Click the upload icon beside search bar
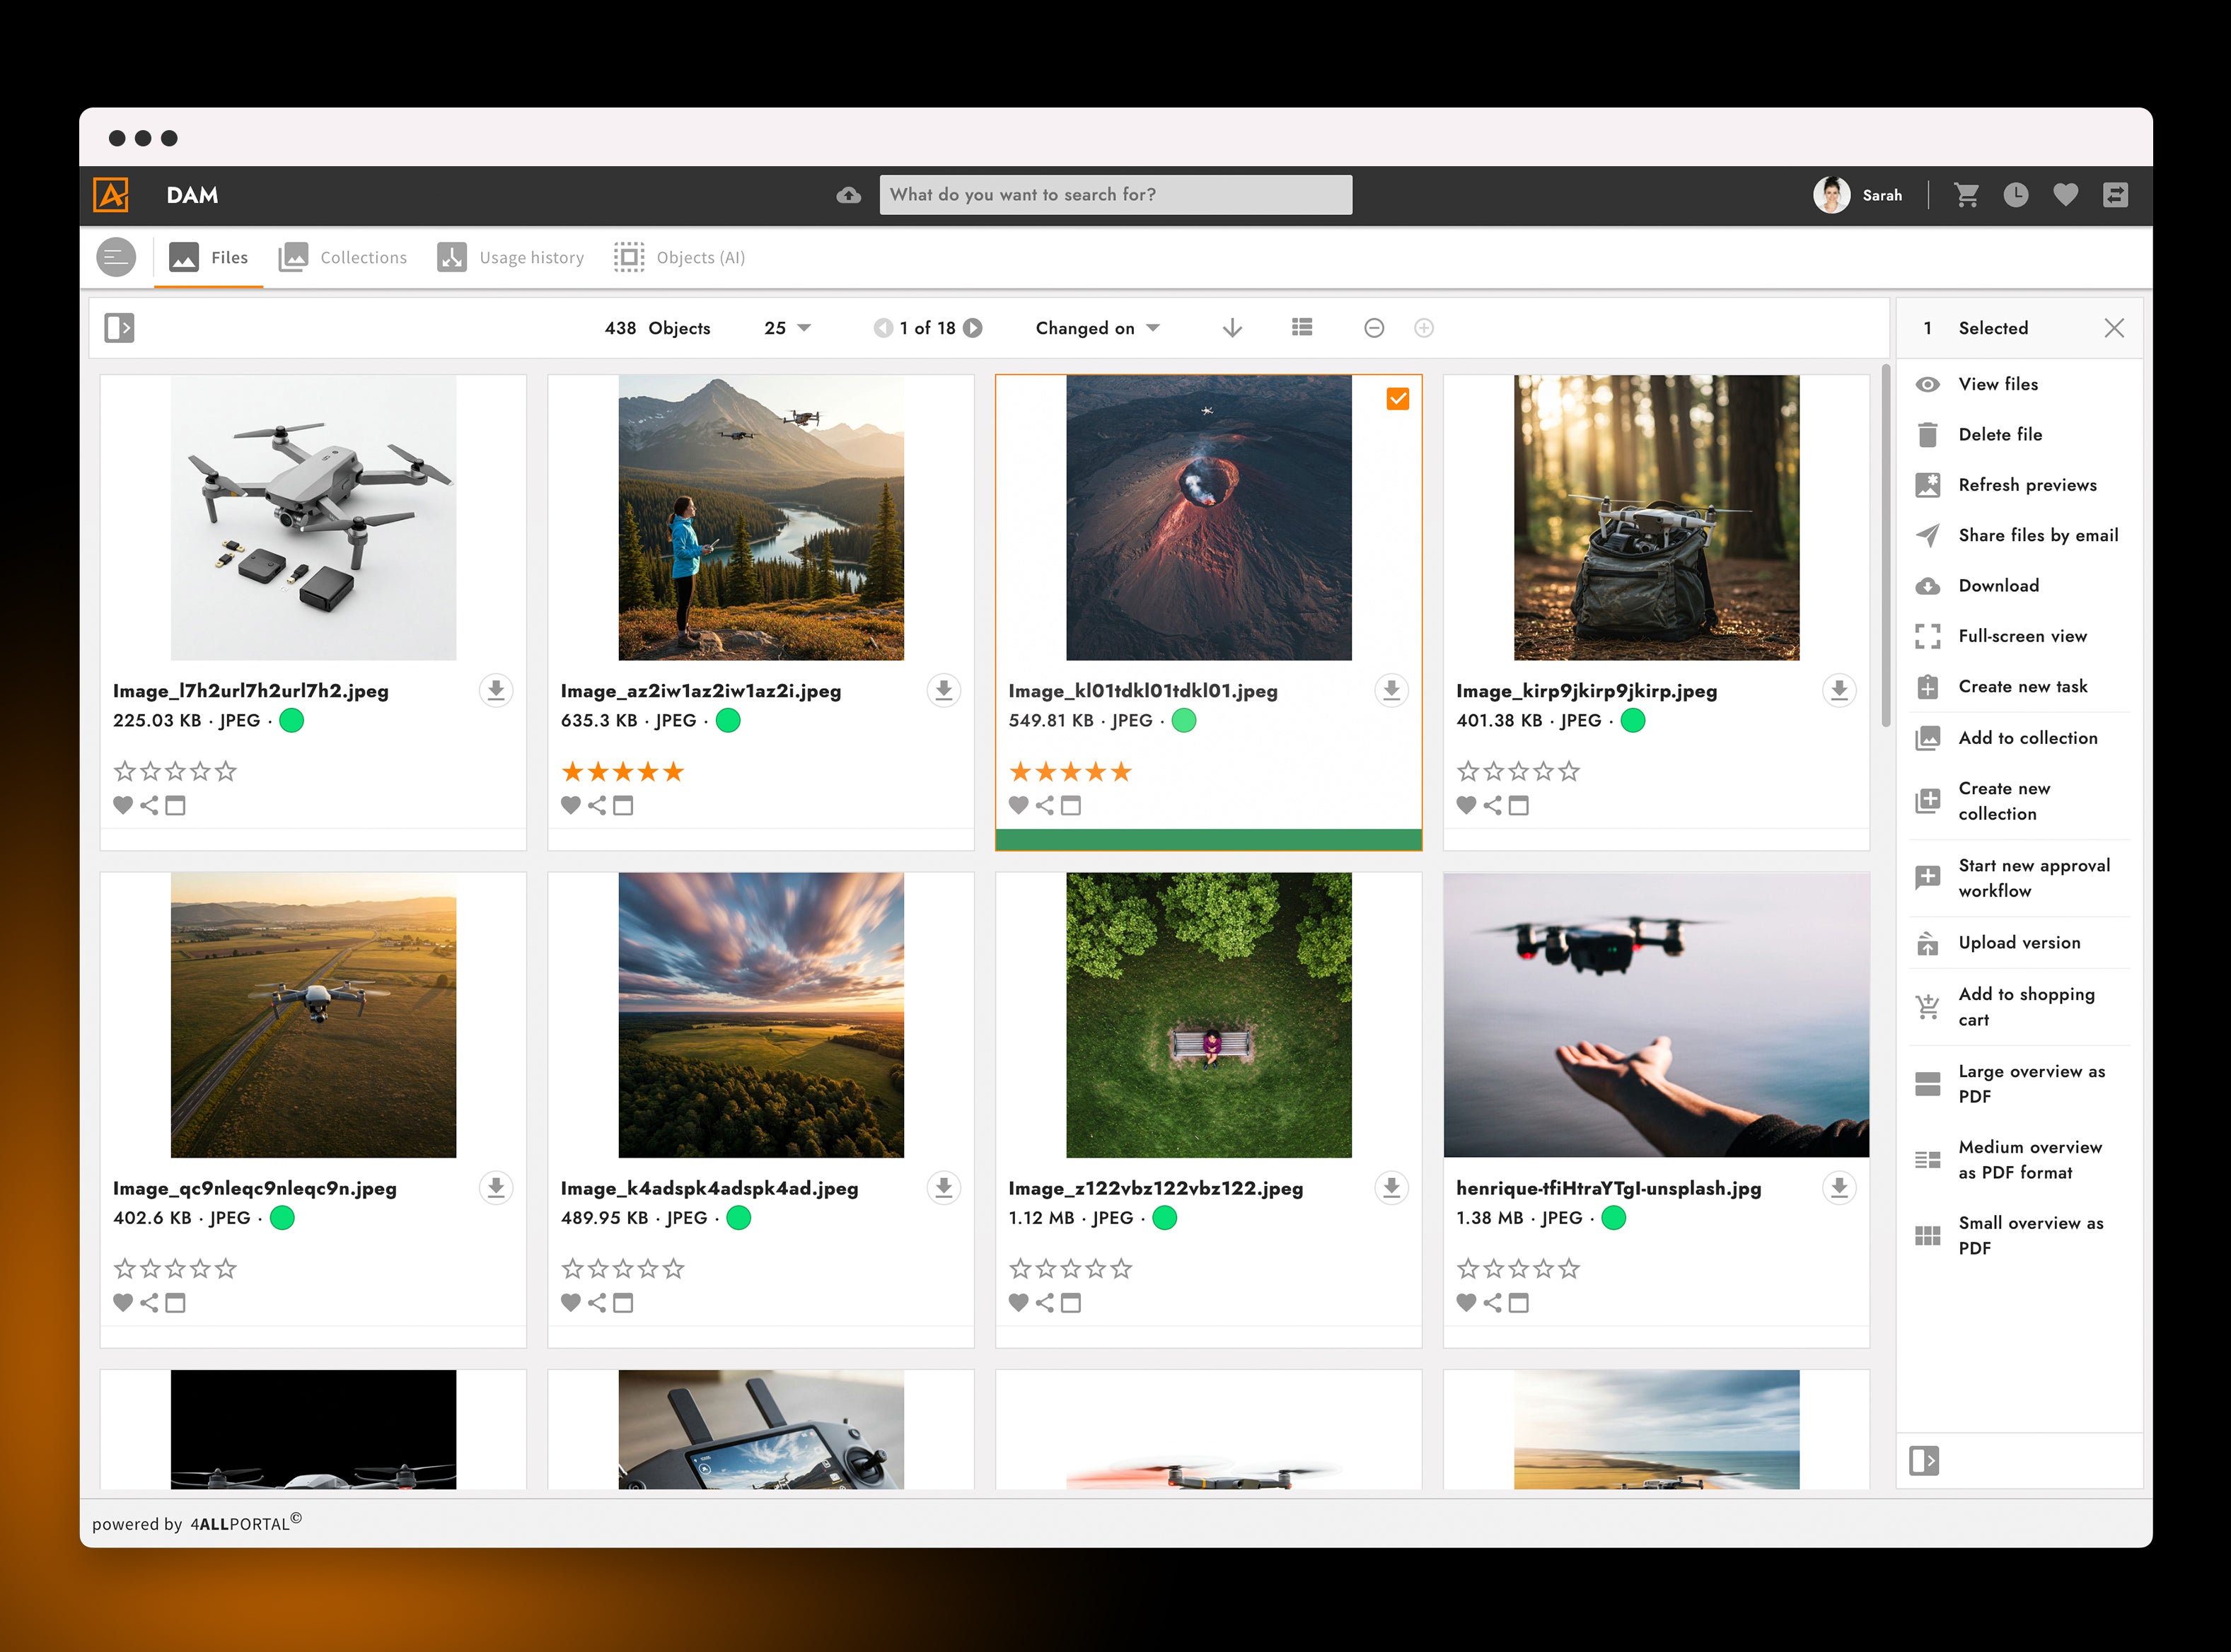Screen dimensions: 2231x1652 coord(848,195)
